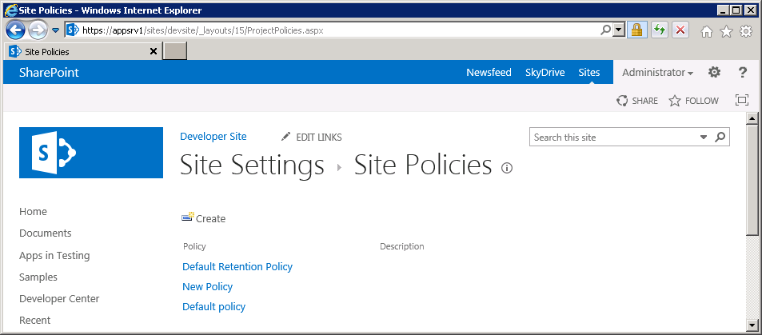Click Create to add a policy
Screen dimensions: 762x335
(x=204, y=218)
